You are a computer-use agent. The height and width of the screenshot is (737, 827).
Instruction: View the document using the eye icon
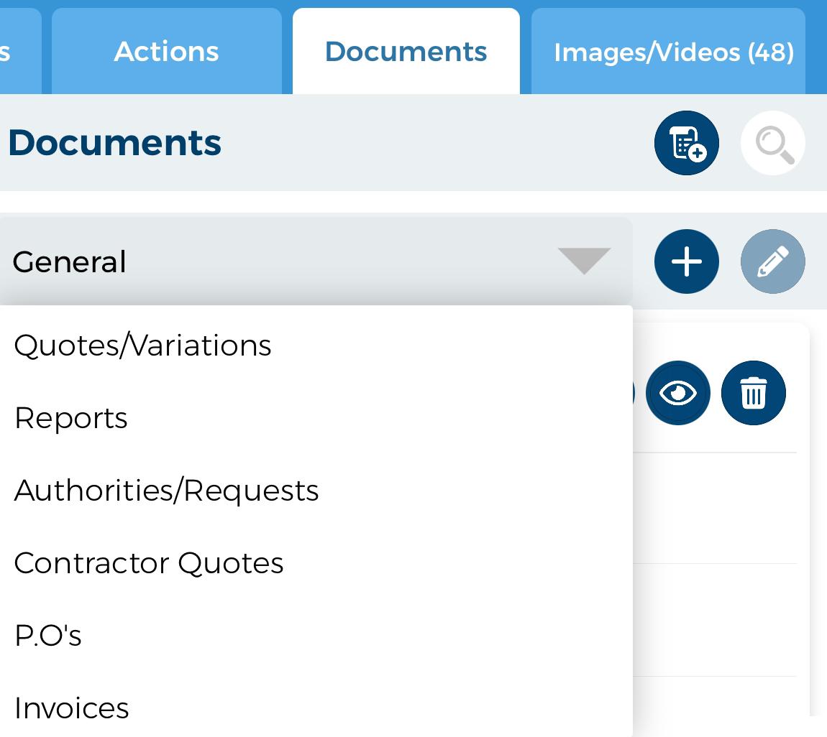(677, 393)
